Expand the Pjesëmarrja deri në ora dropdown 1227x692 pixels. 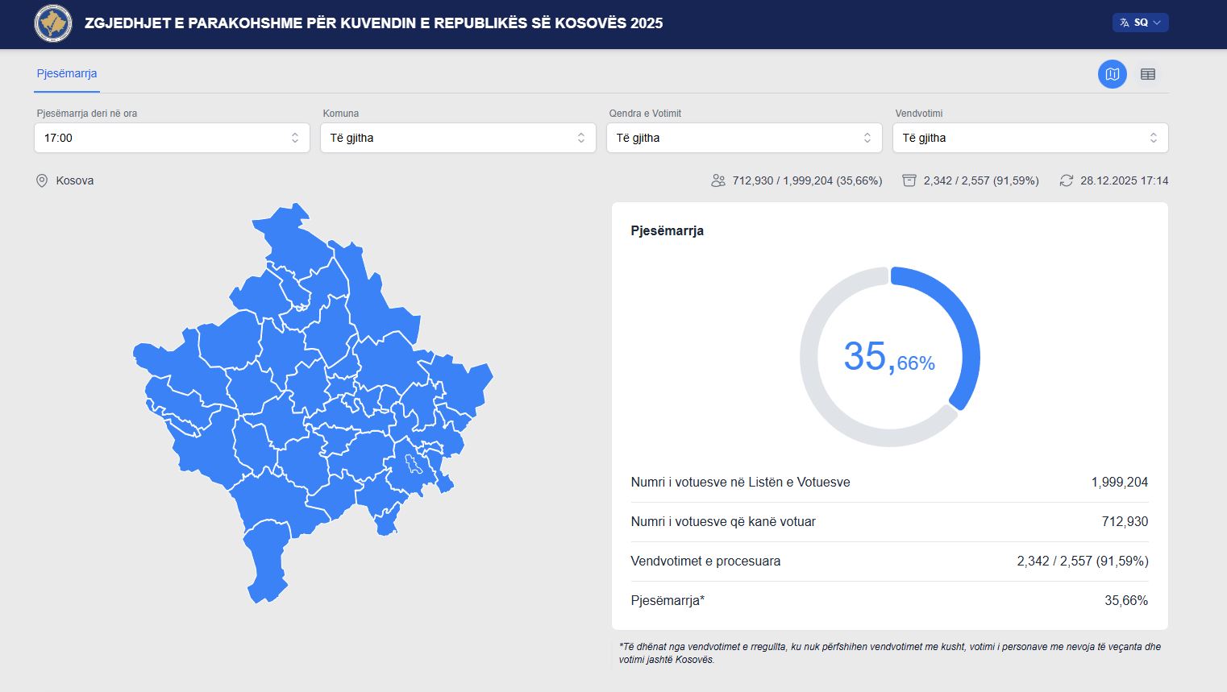coord(172,138)
